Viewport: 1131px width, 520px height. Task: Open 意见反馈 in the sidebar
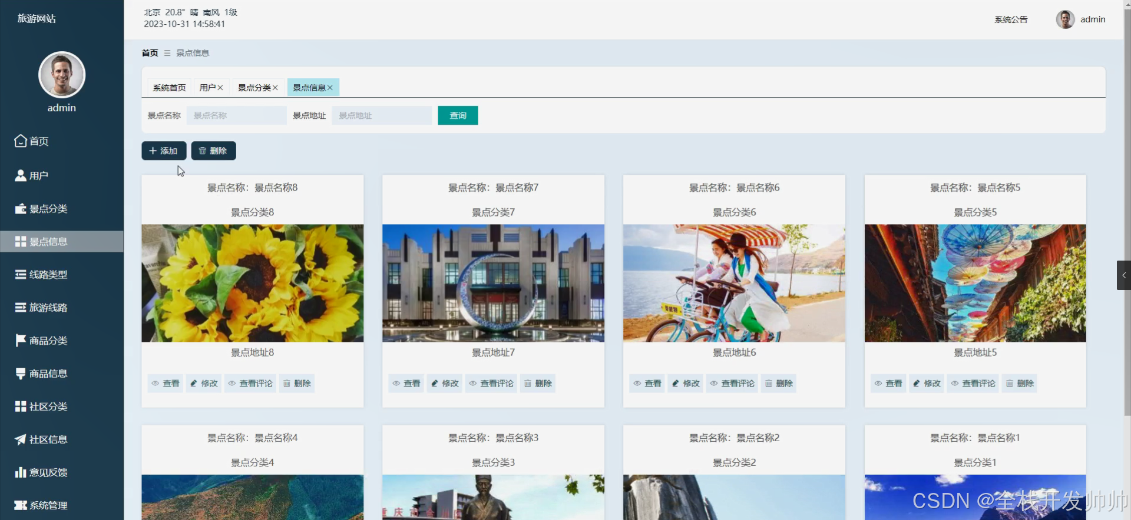click(61, 472)
